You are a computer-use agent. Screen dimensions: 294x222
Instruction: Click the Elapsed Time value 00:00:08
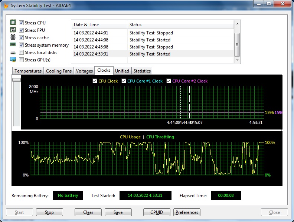[226, 195]
